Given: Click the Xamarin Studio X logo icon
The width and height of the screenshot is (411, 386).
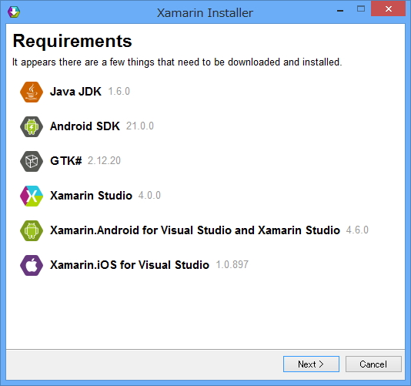Looking at the screenshot, I should pyautogui.click(x=32, y=196).
